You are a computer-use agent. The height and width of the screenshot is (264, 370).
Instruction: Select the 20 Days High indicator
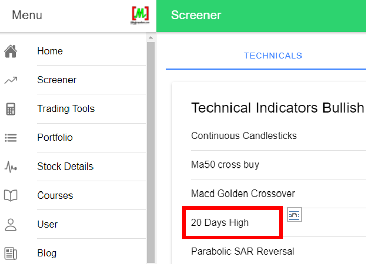(220, 223)
